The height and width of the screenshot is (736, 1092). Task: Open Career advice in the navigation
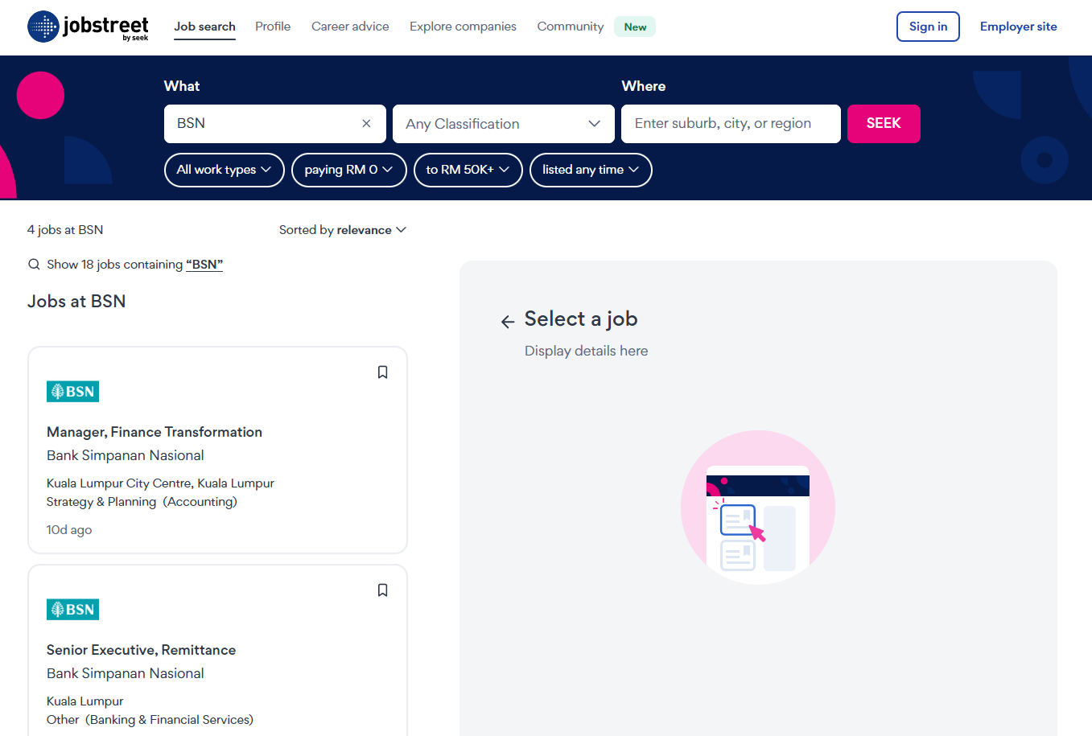pos(350,27)
